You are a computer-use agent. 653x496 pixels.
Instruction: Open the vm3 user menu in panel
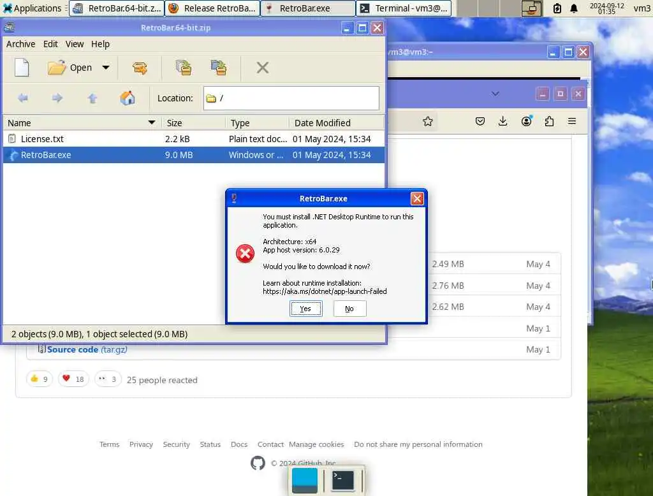642,8
